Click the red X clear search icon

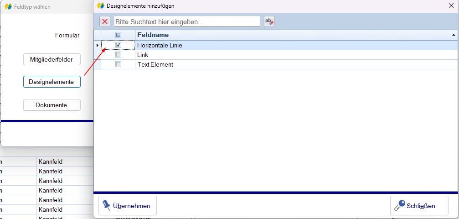point(105,21)
